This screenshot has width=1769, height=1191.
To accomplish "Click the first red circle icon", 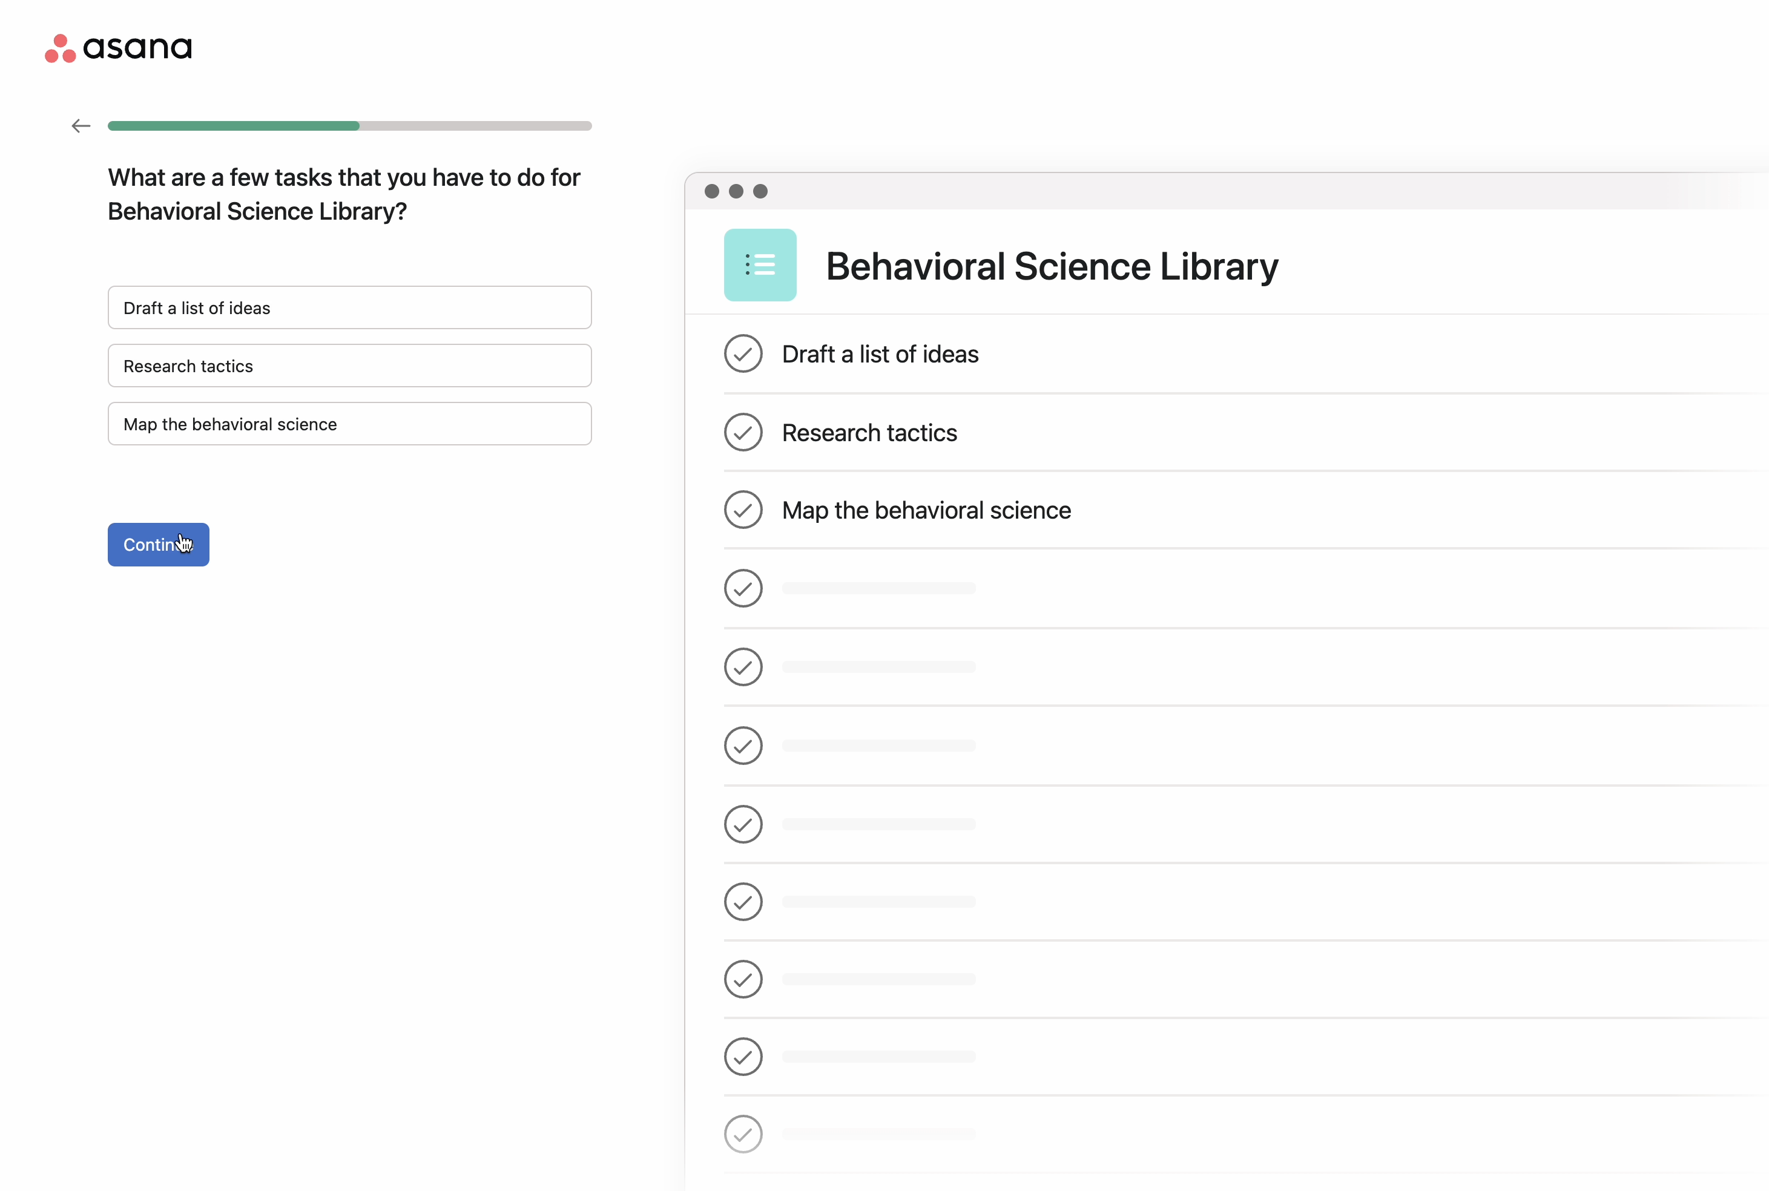I will (x=61, y=39).
